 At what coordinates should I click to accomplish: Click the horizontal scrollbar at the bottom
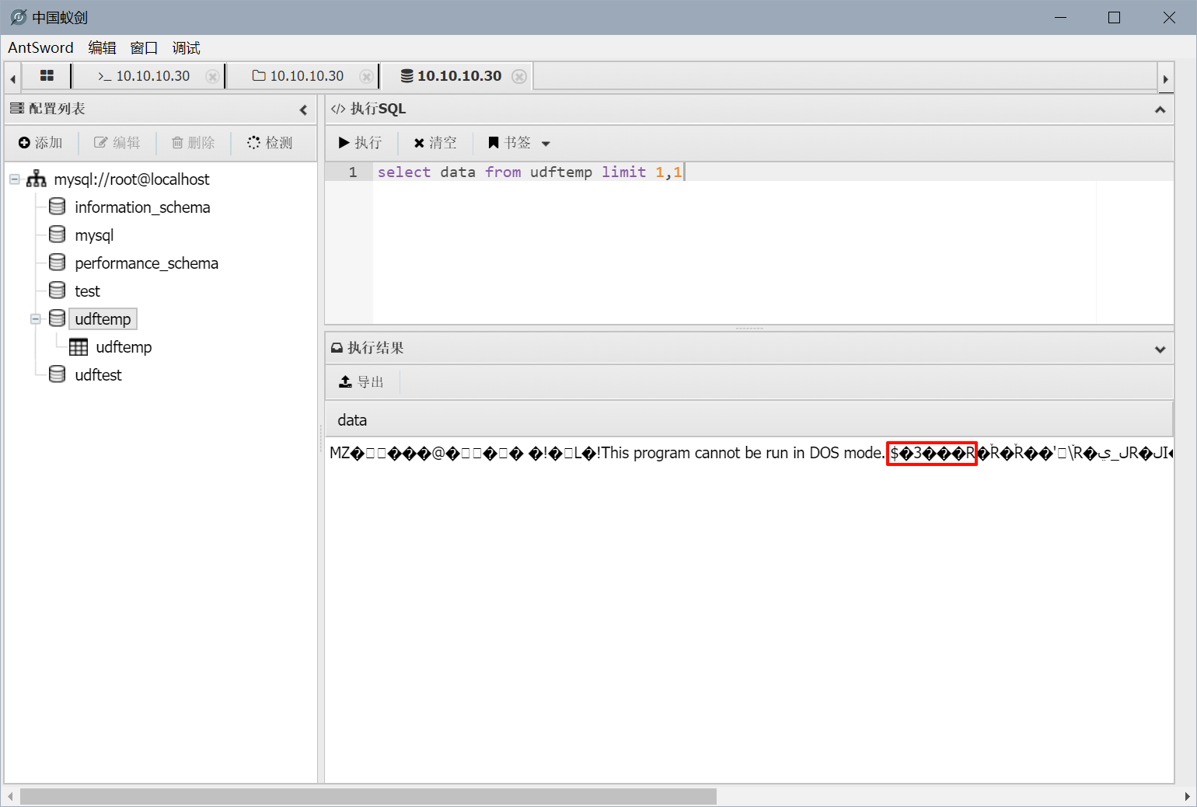(368, 796)
